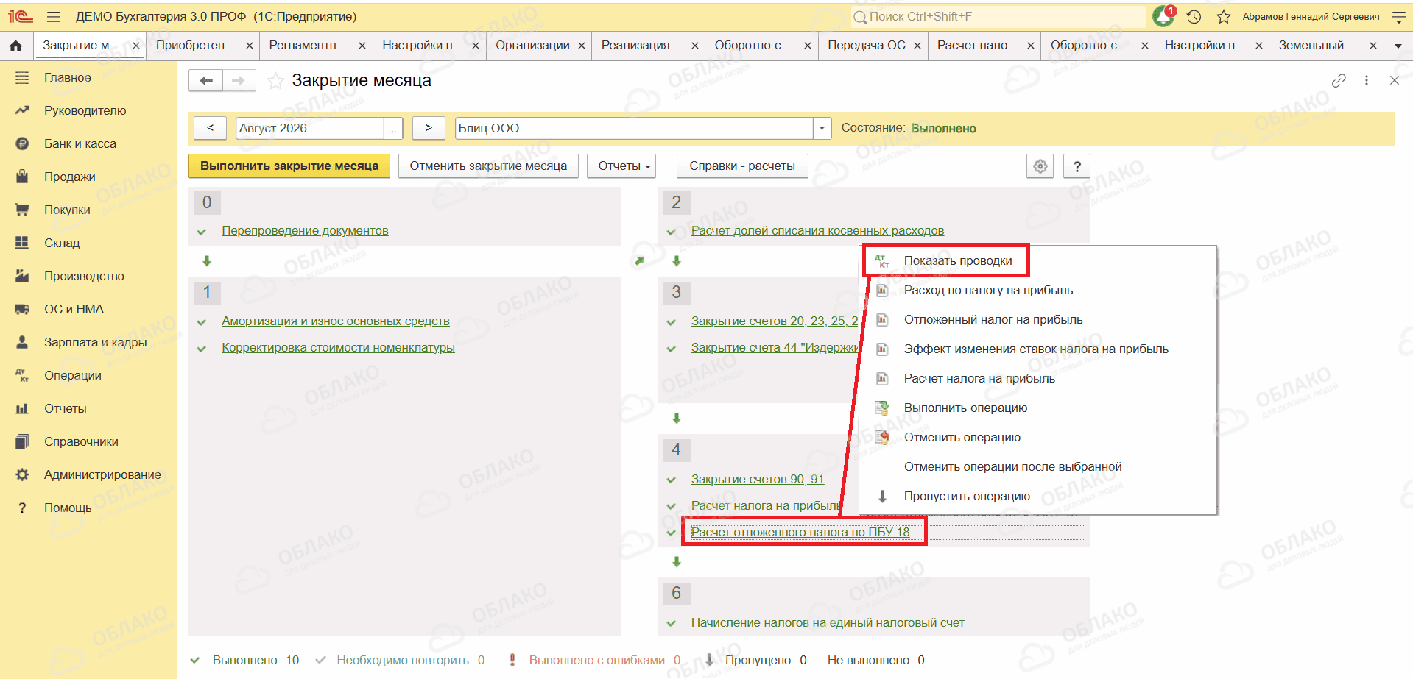
Task: Open the main menu hamburger icon
Action: (54, 16)
